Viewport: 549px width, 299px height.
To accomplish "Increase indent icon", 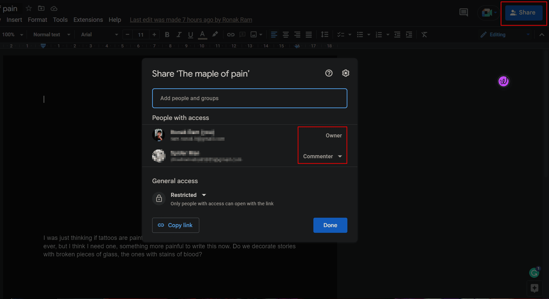I will click(x=409, y=35).
